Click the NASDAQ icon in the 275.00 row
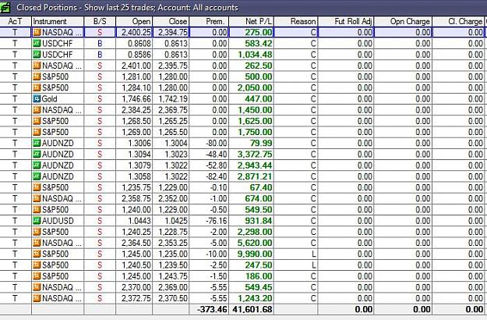This screenshot has width=487, height=320. (x=37, y=32)
